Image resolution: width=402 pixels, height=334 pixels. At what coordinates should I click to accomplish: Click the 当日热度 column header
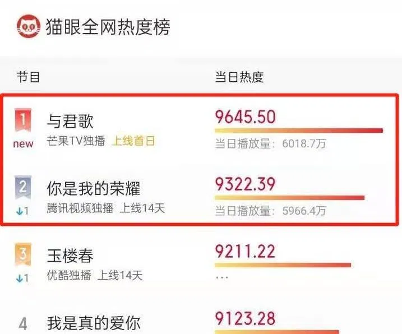(x=239, y=77)
